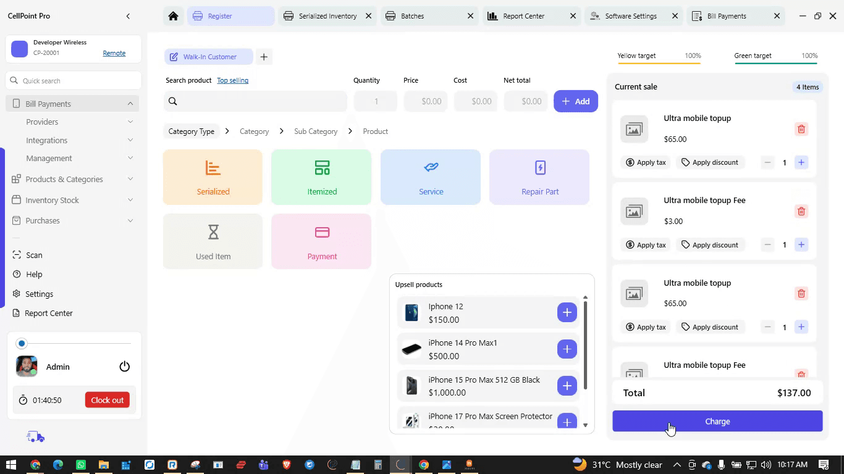Open WhatsApp from the taskbar

[81, 465]
